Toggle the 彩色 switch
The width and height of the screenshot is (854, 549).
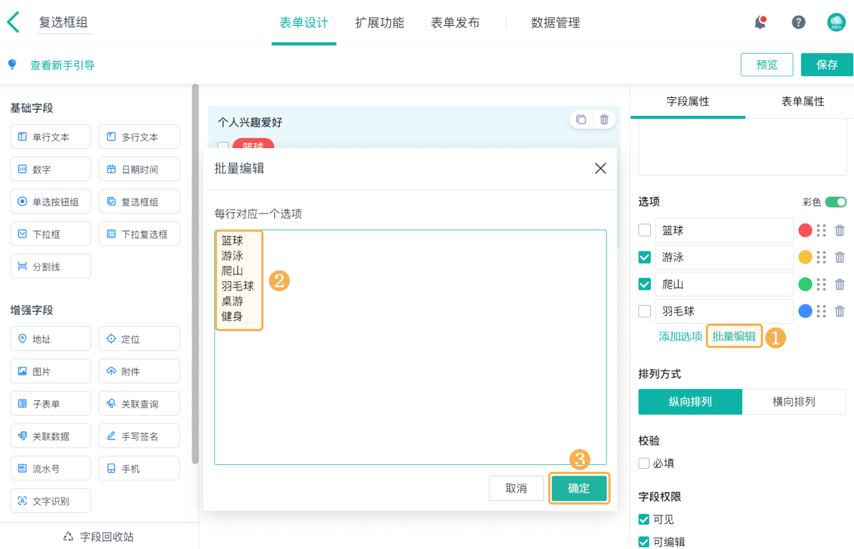coord(835,202)
